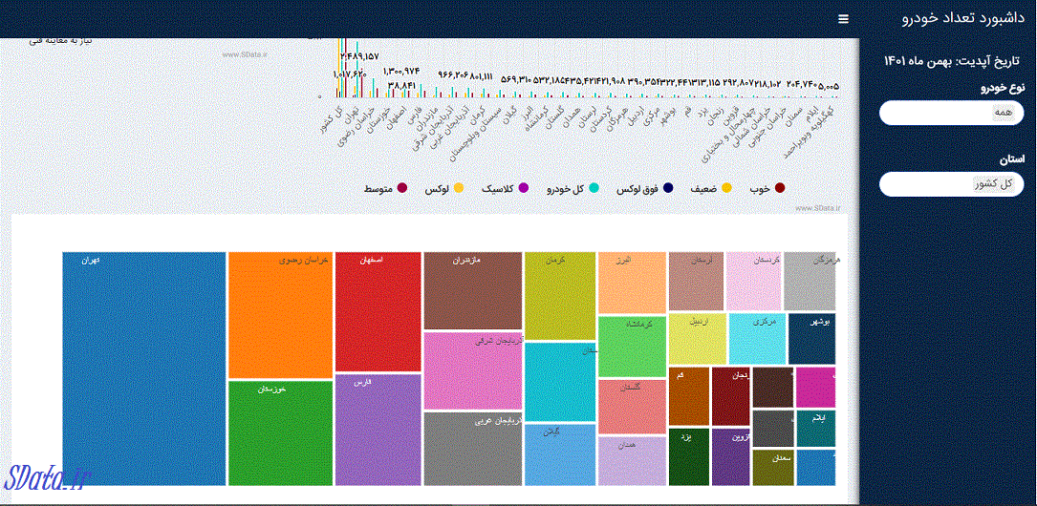The height and width of the screenshot is (506, 1037).
Task: Select the بوشهر dark blue tile
Action: tap(811, 339)
